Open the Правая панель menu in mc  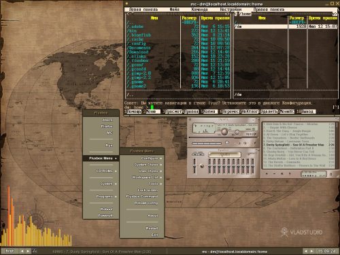tap(269, 10)
